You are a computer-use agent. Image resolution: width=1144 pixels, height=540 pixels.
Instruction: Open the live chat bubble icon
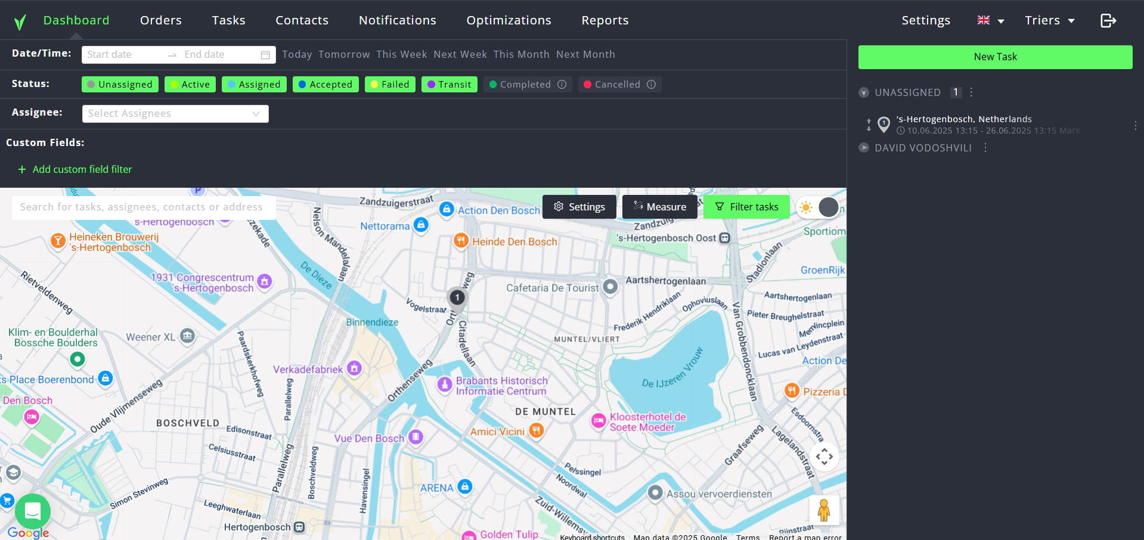coord(32,511)
